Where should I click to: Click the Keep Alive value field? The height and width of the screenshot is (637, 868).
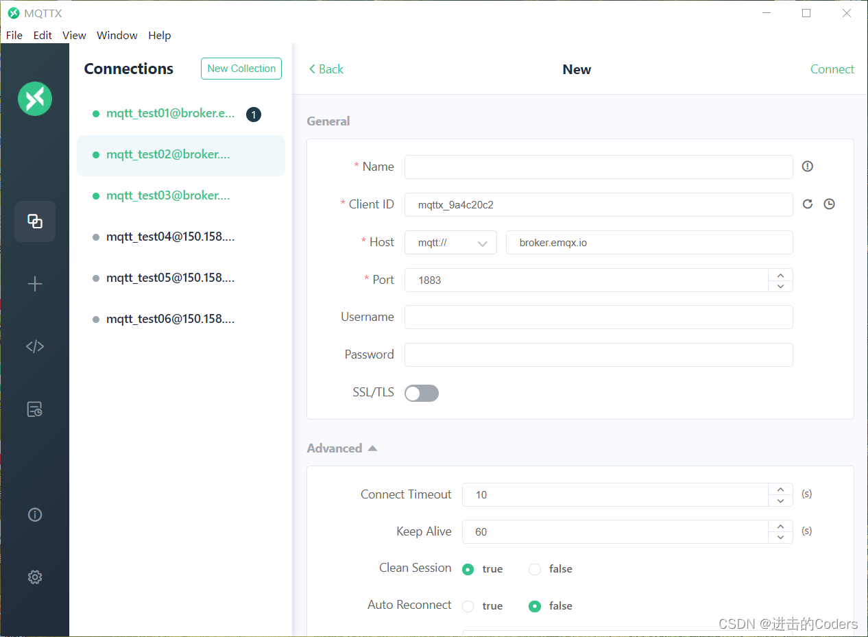click(615, 531)
